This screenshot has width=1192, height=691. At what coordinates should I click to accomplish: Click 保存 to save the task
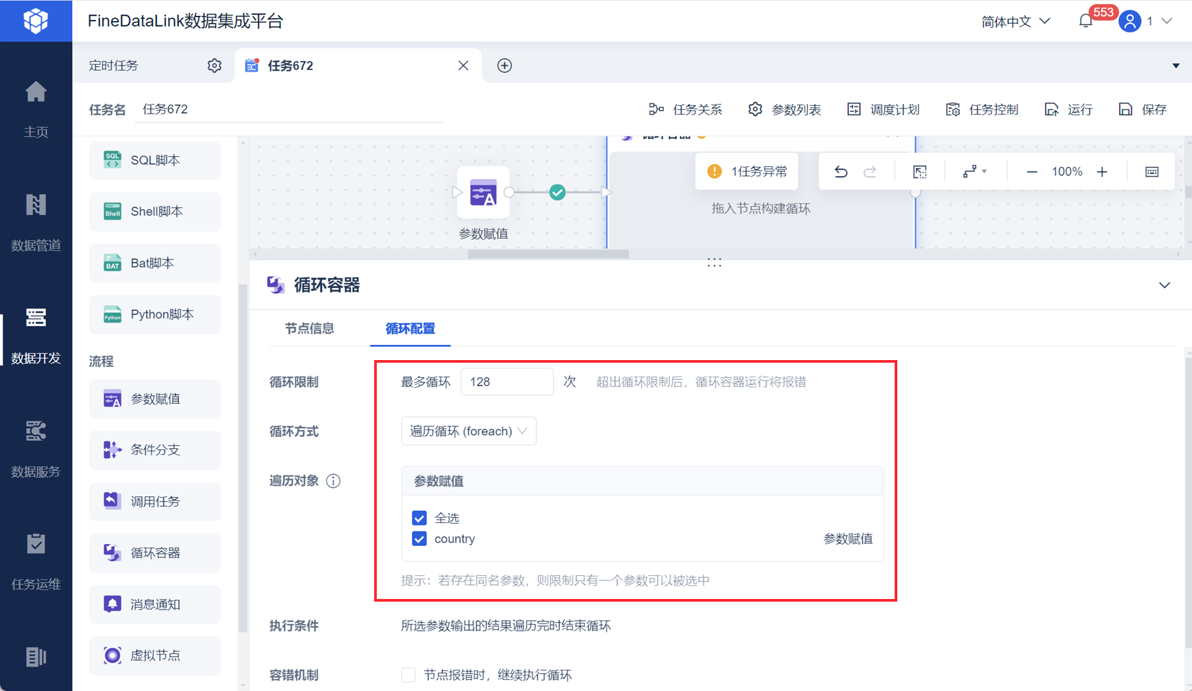click(x=1142, y=109)
